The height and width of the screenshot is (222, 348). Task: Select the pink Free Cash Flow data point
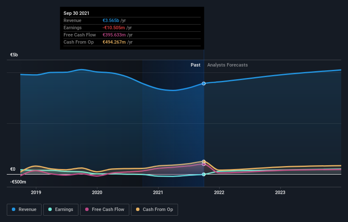203,164
